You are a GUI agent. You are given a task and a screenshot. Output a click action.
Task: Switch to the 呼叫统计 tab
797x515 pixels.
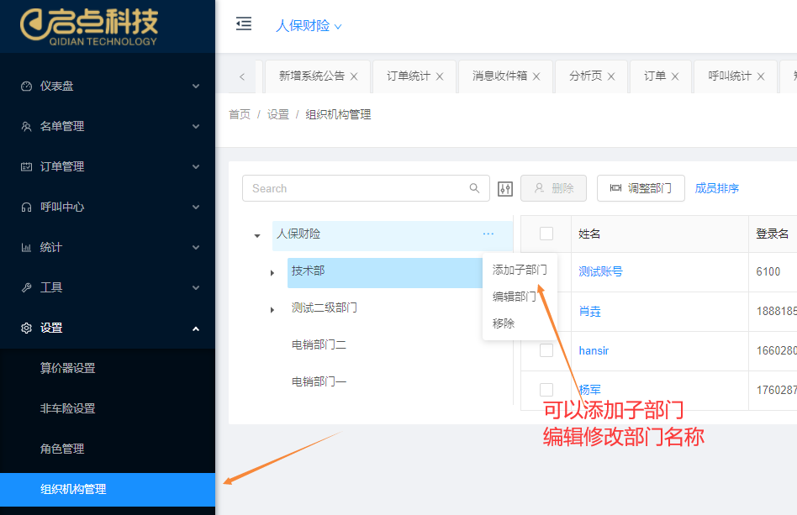pos(730,76)
